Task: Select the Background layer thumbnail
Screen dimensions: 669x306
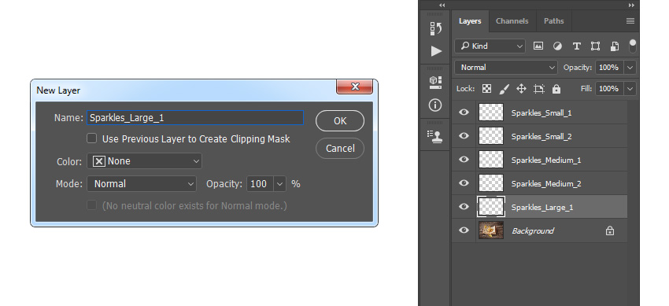Action: (491, 230)
